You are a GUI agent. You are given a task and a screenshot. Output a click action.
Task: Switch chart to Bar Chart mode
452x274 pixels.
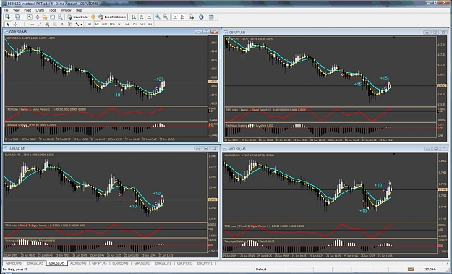[134, 17]
